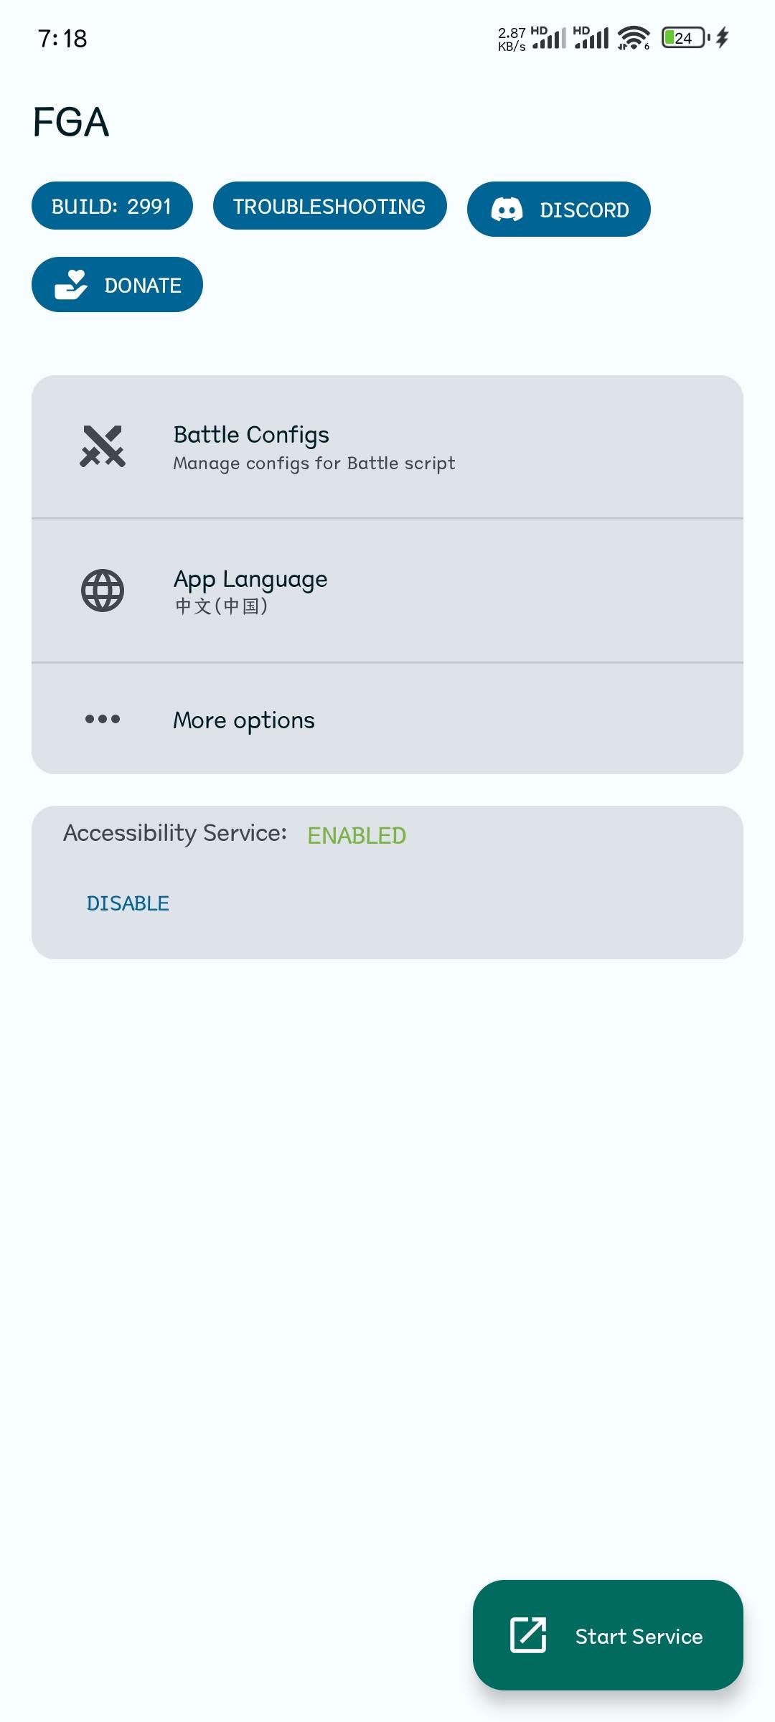Expand More options

click(x=387, y=719)
